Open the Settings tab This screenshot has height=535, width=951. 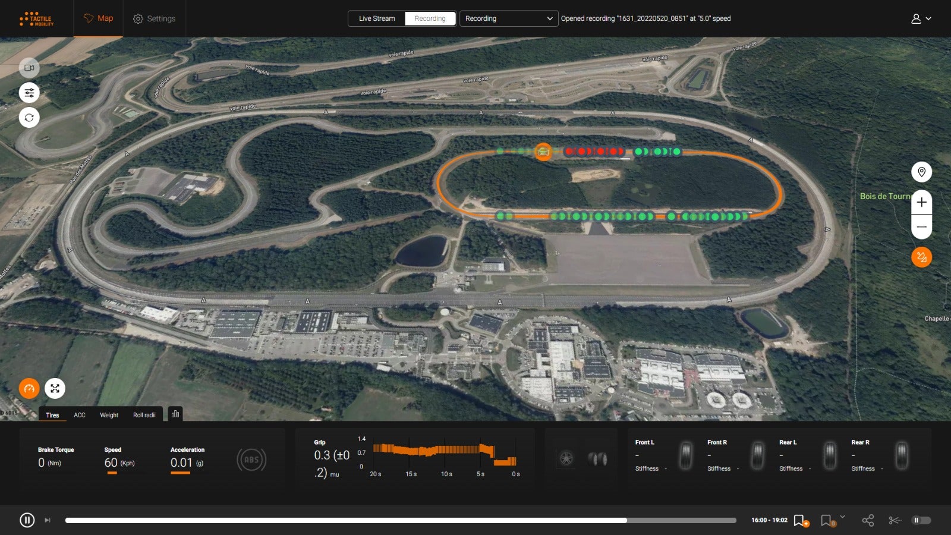pyautogui.click(x=155, y=18)
